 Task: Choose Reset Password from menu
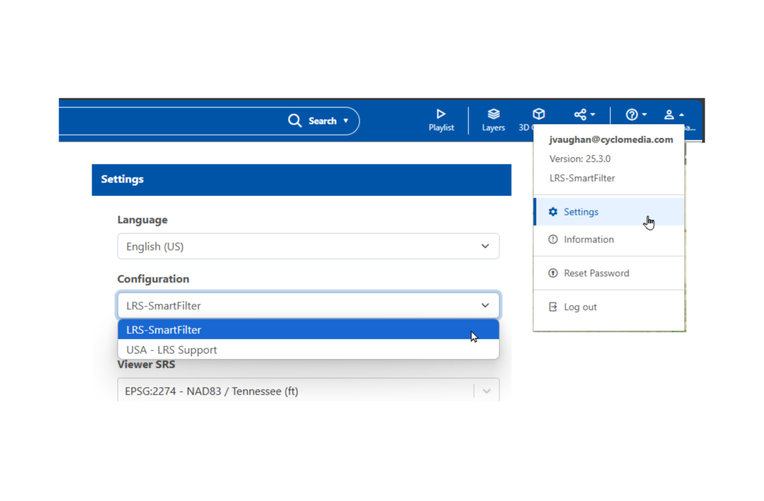[x=609, y=273]
